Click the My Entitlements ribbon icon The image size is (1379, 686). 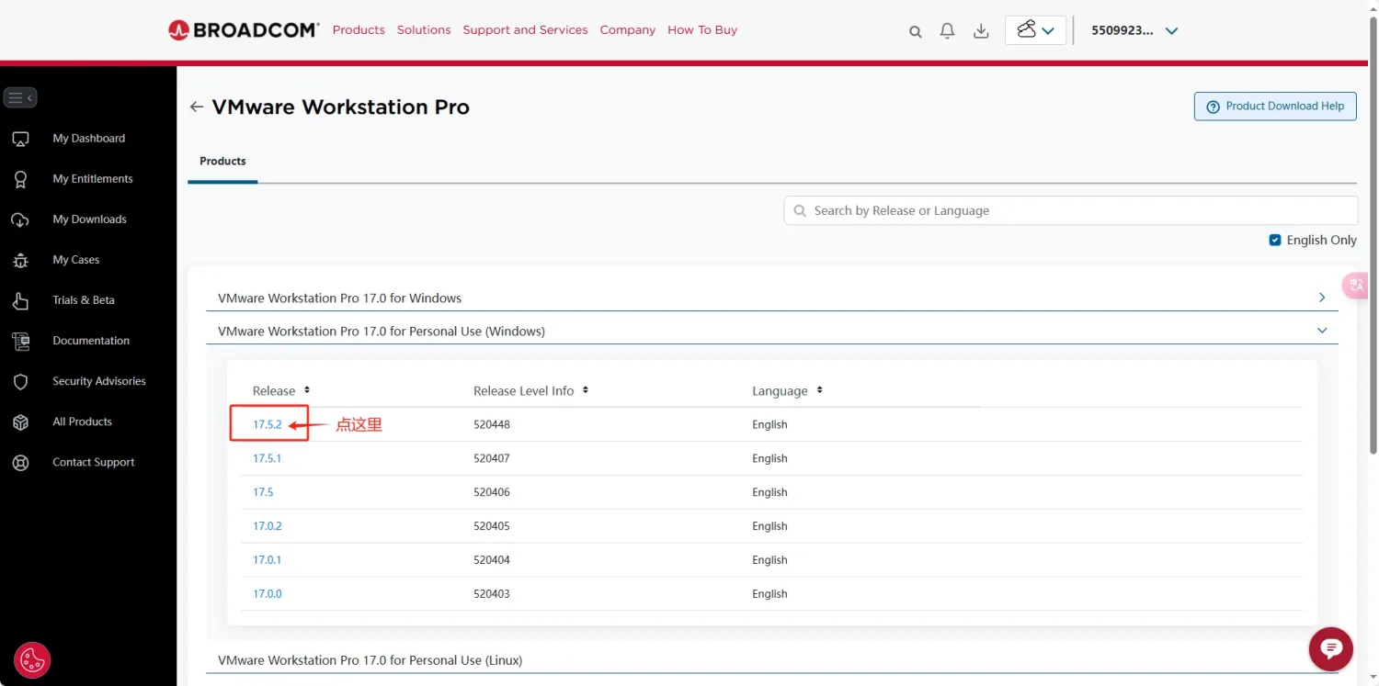tap(20, 179)
